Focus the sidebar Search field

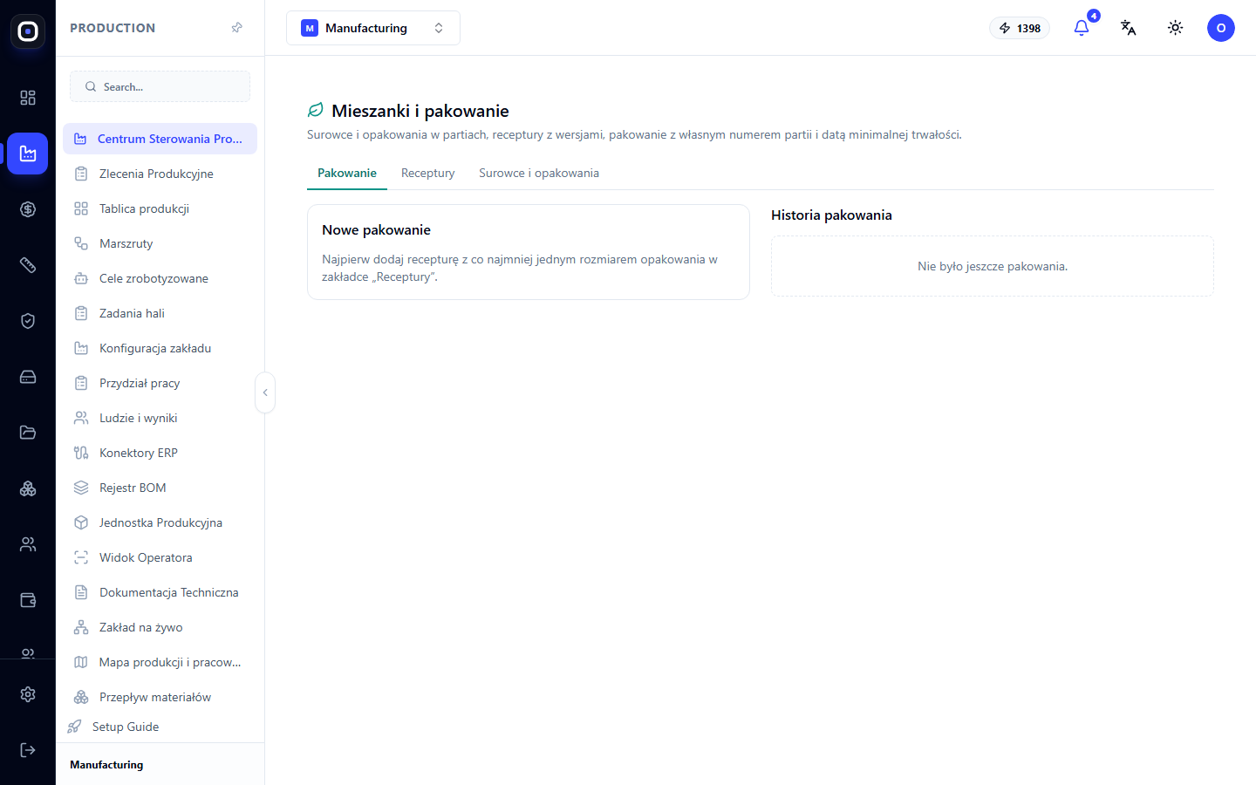click(x=160, y=86)
